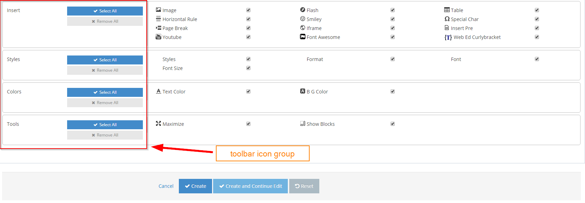Click the B G Color swatch icon
The image size is (585, 203).
pyautogui.click(x=302, y=91)
